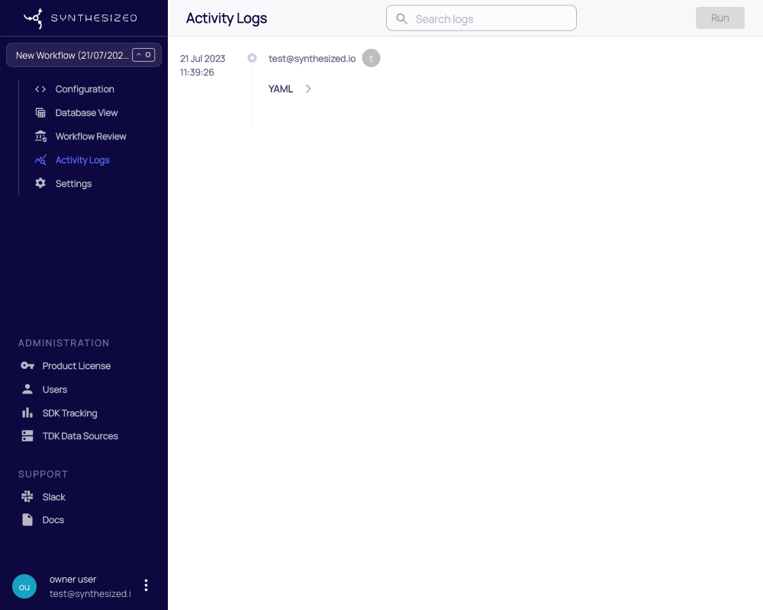The image size is (763, 610).
Task: Click the search magnifier icon
Action: tap(401, 19)
